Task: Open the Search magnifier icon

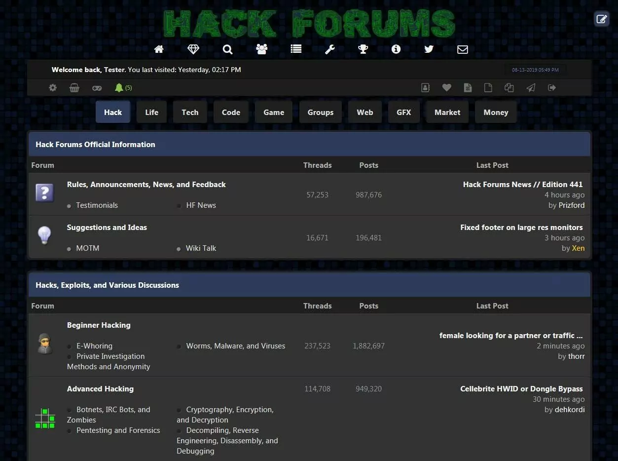Action: (227, 49)
